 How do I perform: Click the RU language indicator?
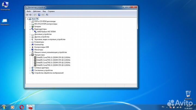point(163,107)
